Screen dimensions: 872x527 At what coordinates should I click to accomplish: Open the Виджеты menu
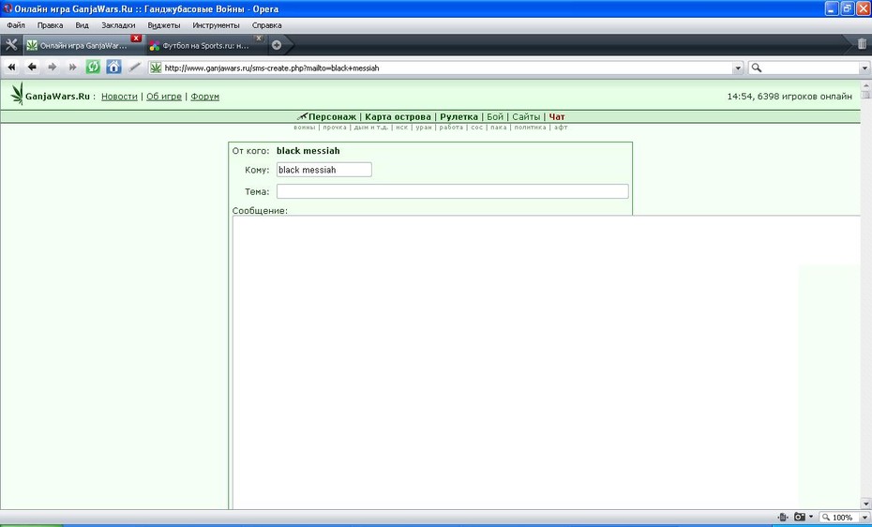[x=164, y=25]
